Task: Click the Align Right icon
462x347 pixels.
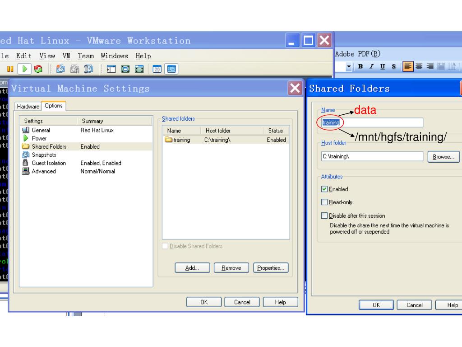Action: [x=430, y=66]
